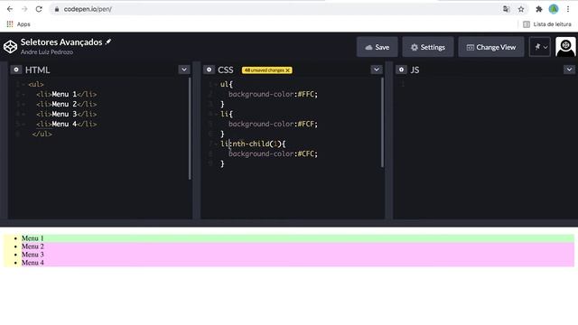Viewport: 578px width, 325px height.
Task: Go back with the browser back arrow
Action: (x=10, y=9)
